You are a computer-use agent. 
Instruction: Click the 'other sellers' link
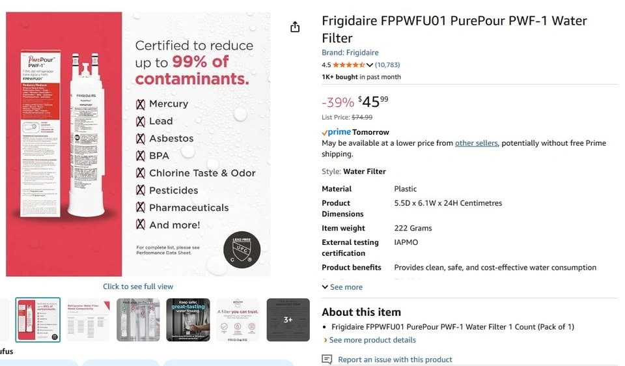(476, 143)
